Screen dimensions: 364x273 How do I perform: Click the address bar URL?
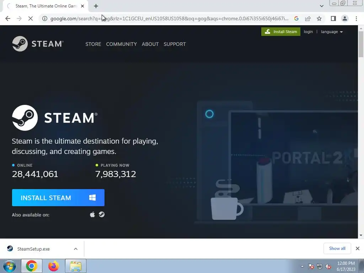(169, 18)
